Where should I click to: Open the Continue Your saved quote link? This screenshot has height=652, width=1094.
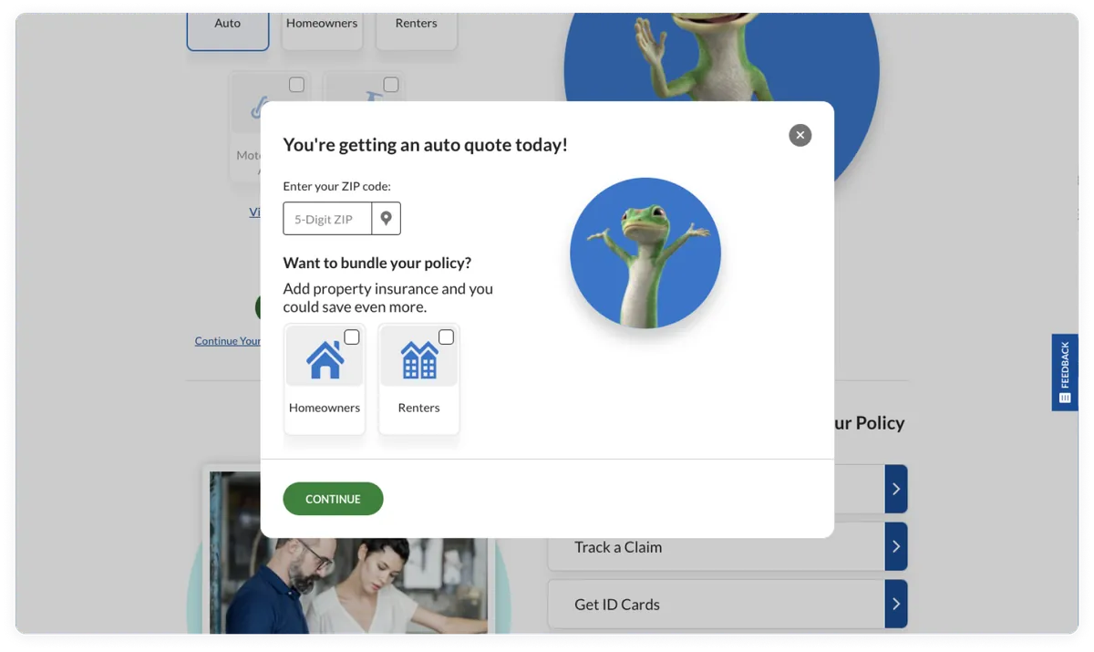[x=228, y=341]
